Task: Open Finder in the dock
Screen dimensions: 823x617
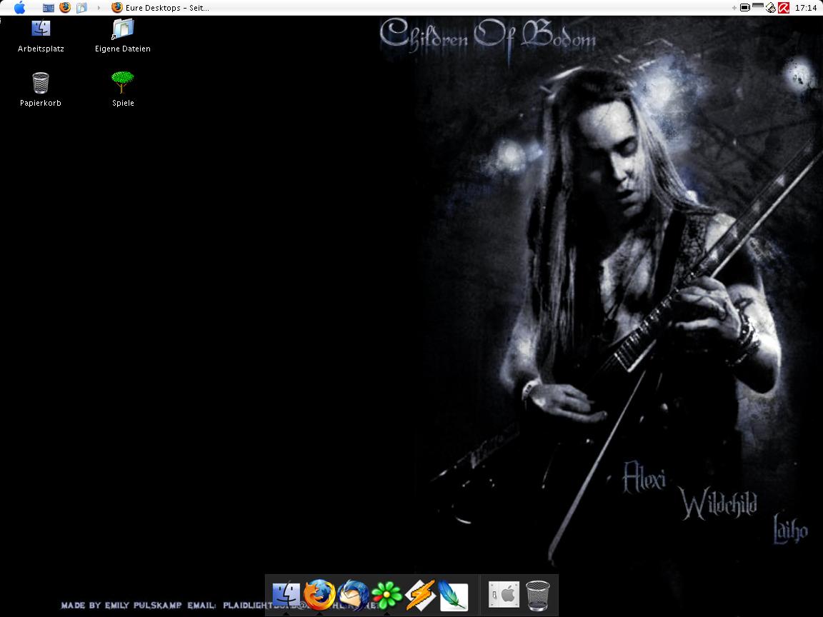Action: click(286, 595)
